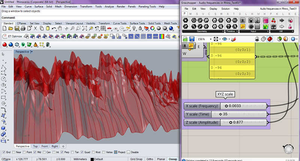Expand the Input panel in Grasshopper
Screen dimensions: 300x161
(268, 31)
